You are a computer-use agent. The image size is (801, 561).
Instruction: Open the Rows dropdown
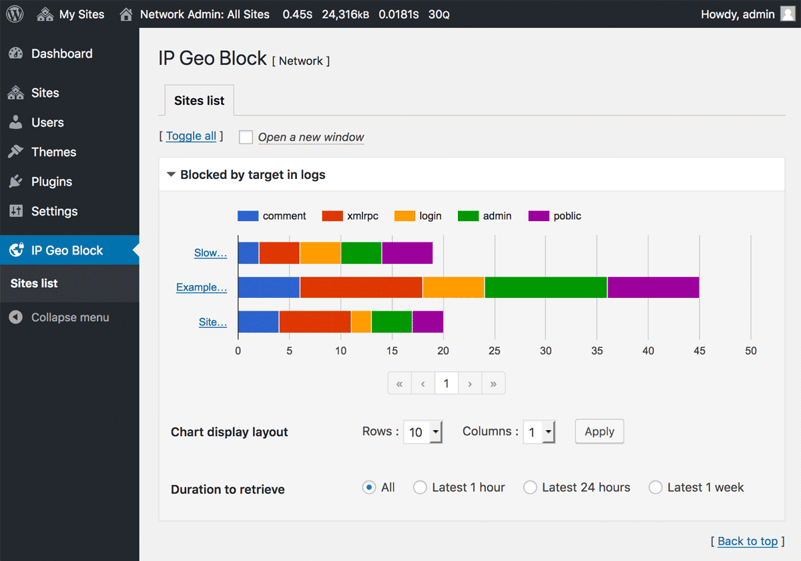pos(423,432)
